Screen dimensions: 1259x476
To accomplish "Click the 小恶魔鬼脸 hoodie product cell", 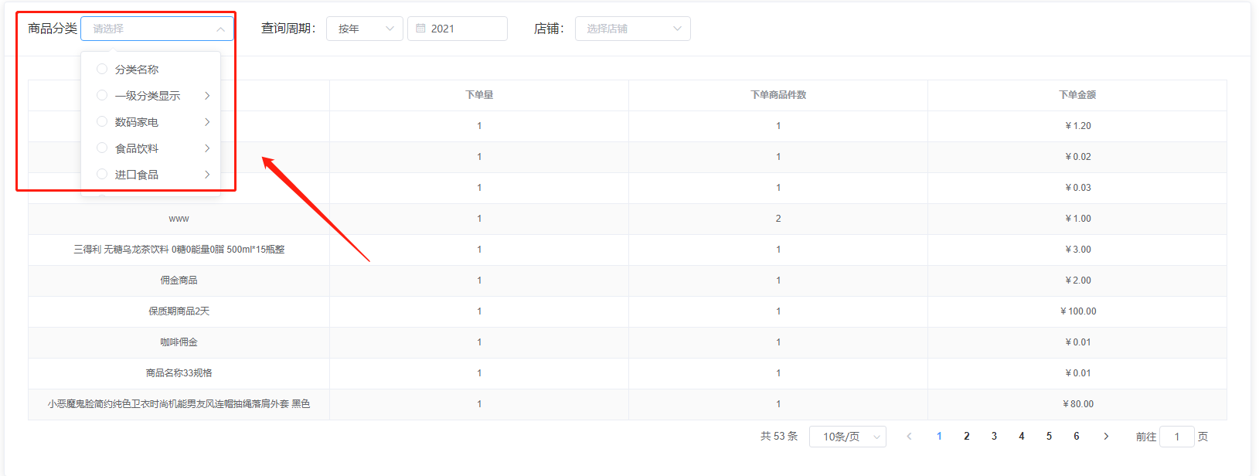I will pos(179,404).
